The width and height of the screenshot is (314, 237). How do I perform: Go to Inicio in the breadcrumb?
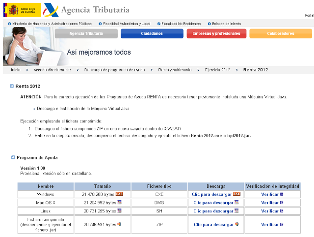coord(16,70)
